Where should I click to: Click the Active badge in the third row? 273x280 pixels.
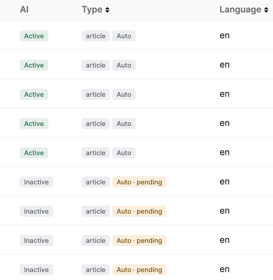[34, 94]
